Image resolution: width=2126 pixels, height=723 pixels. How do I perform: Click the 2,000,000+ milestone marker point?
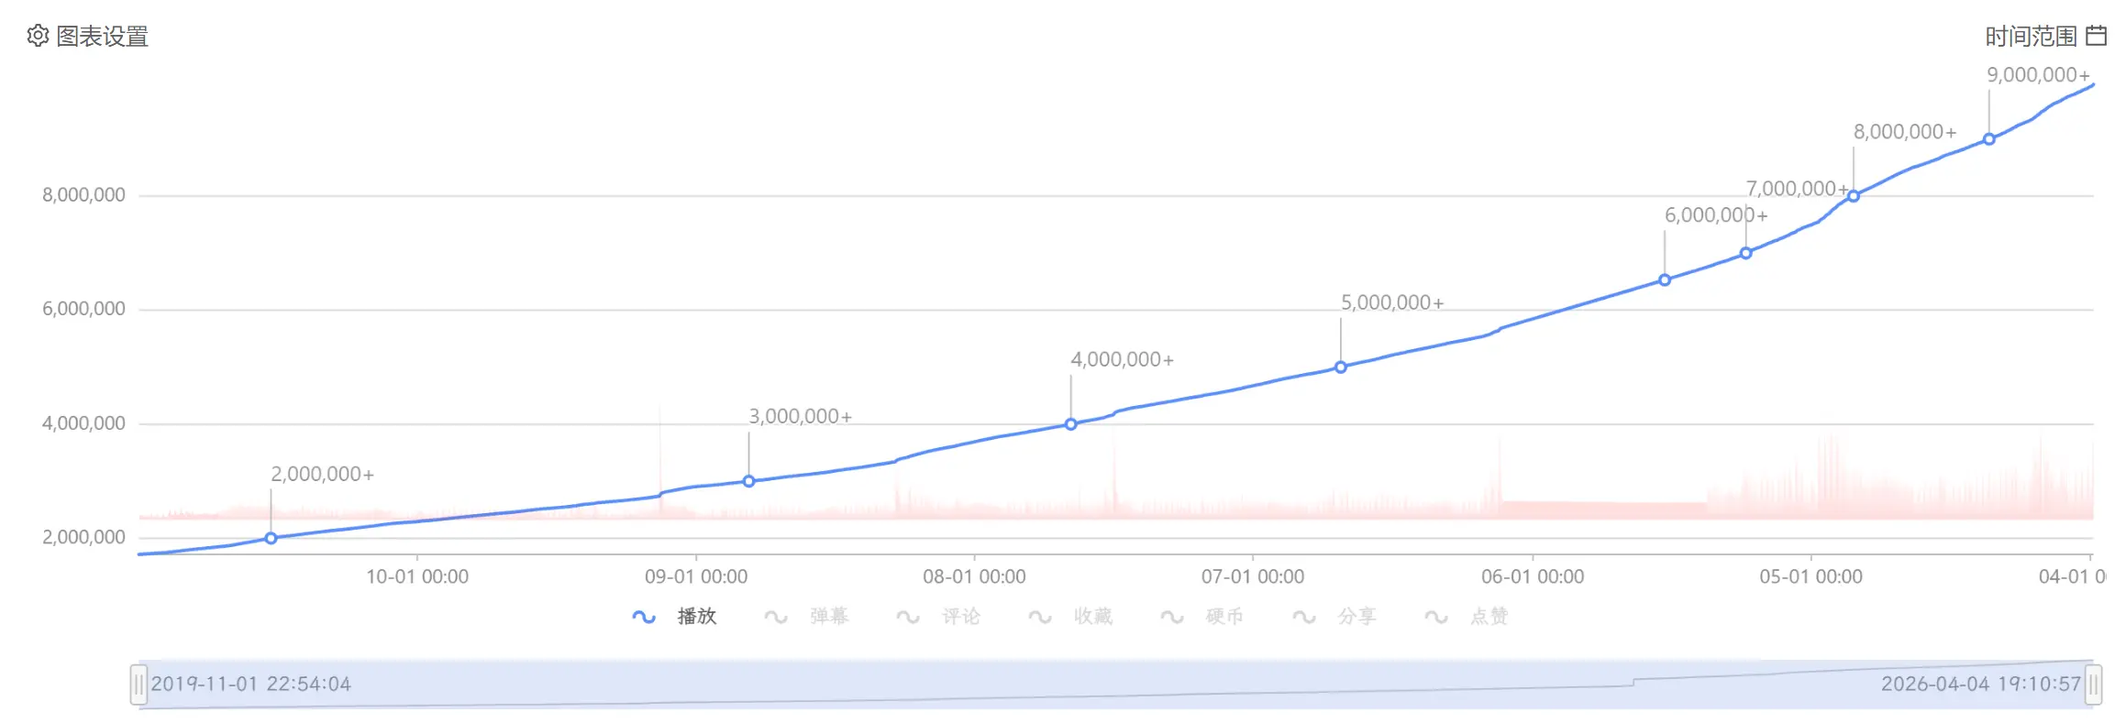coord(271,538)
